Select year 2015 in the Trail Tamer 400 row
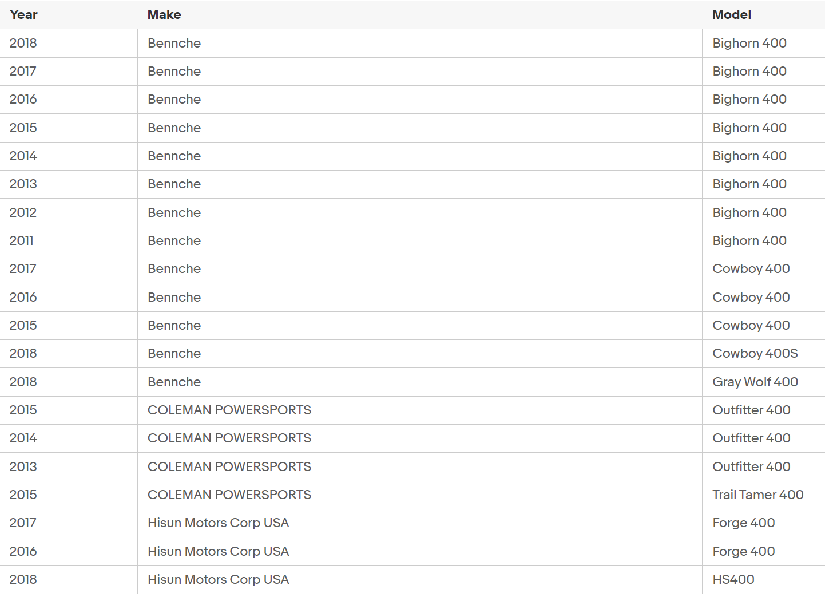 [23, 495]
